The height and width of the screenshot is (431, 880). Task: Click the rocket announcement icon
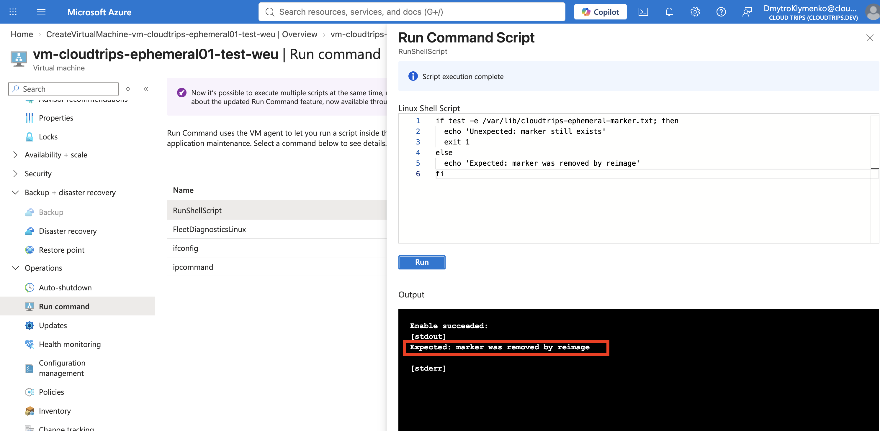coord(181,93)
